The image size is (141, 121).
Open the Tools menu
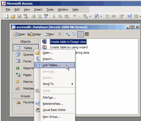tap(50, 9)
